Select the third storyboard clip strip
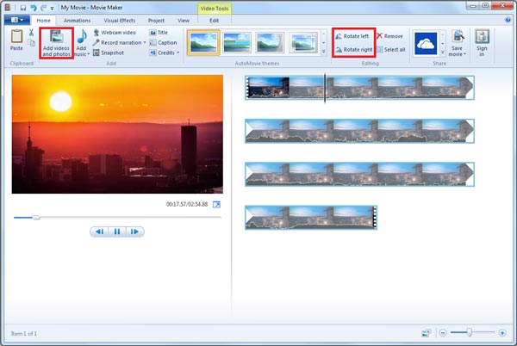 coord(359,174)
